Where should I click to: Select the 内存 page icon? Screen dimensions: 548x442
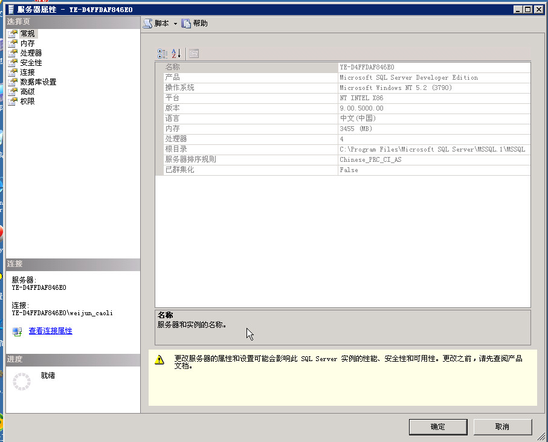13,43
